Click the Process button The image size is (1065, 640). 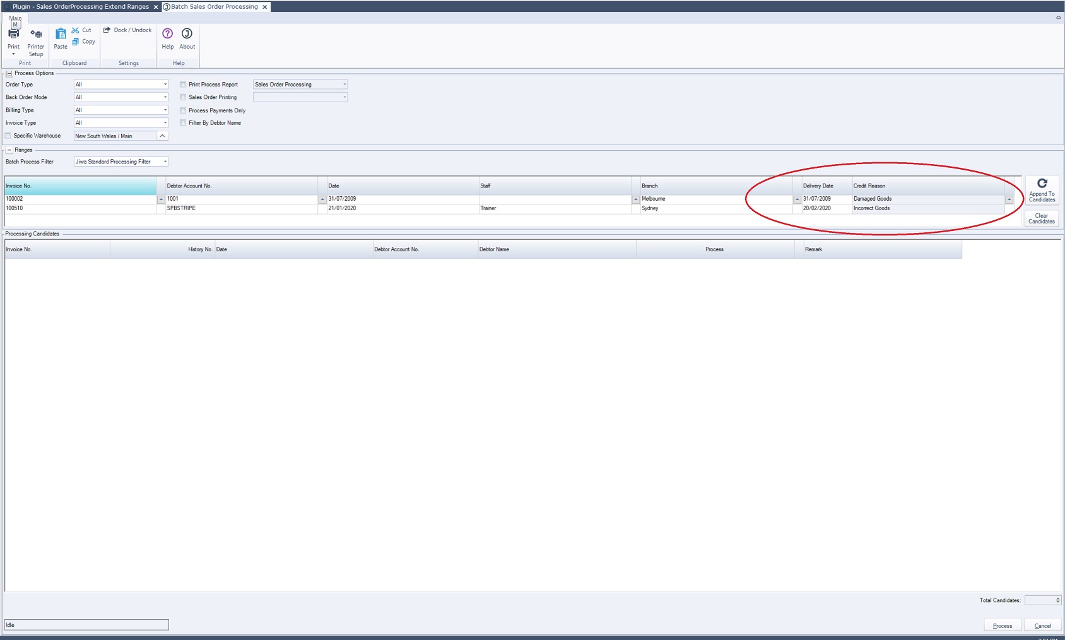[x=1002, y=625]
